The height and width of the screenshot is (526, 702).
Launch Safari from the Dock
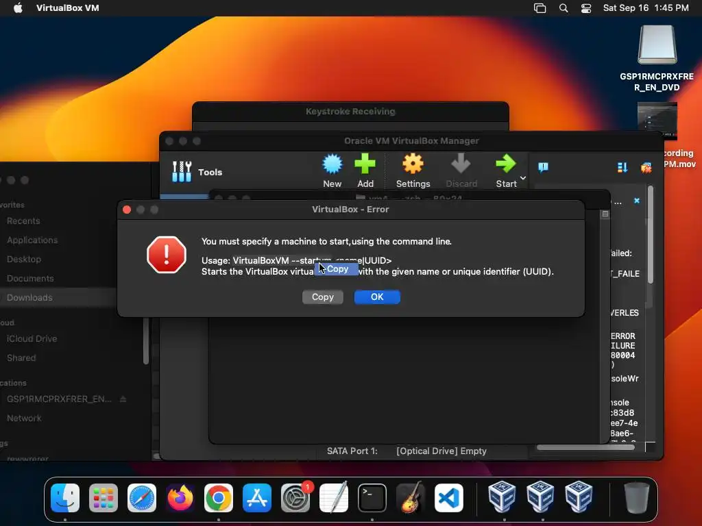pos(142,497)
